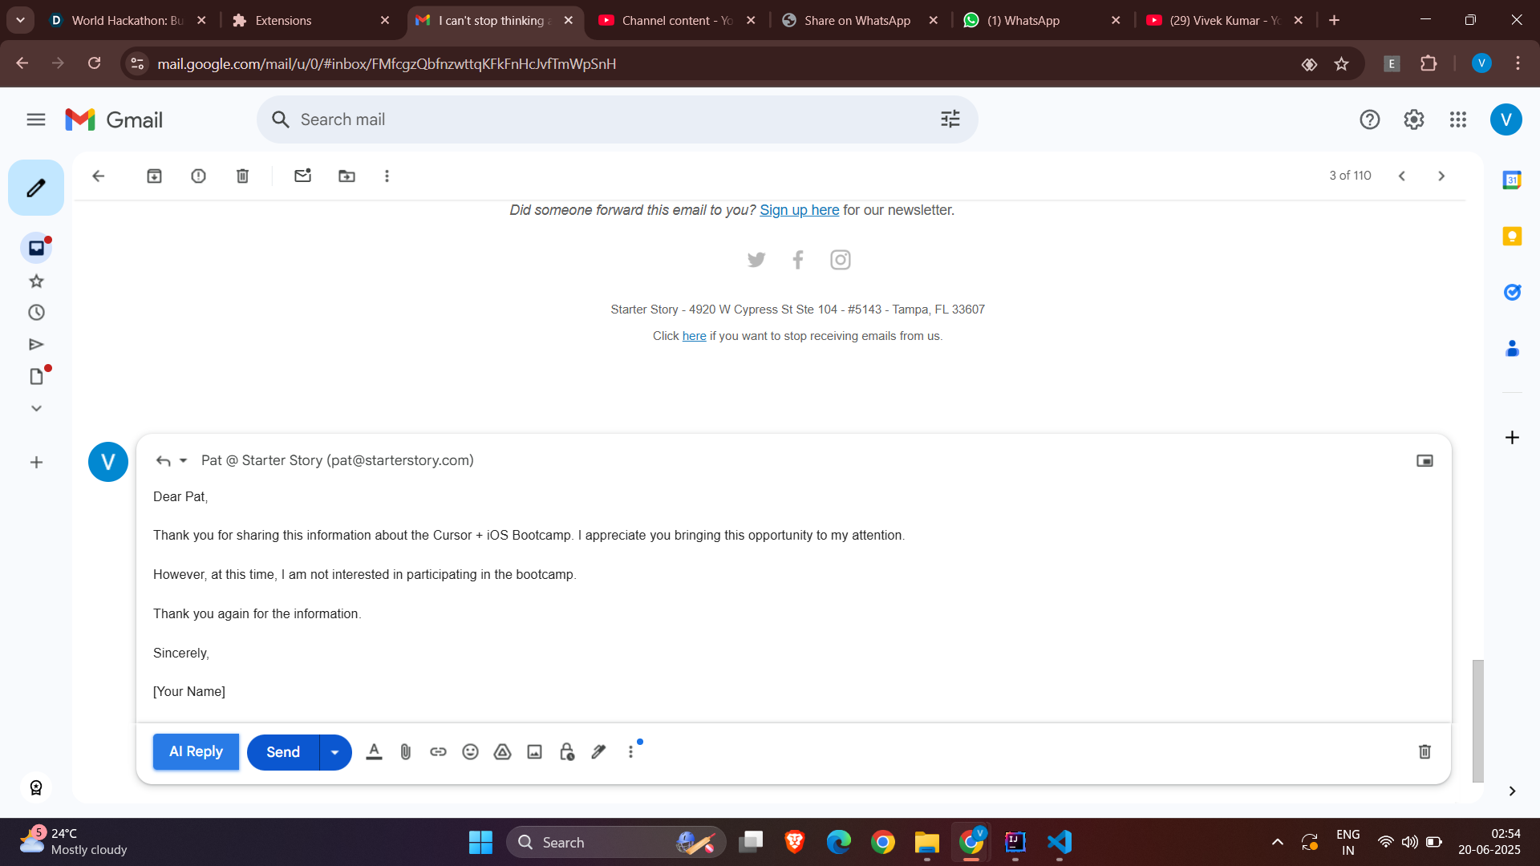Open the Send options dropdown arrow
1540x866 pixels.
point(335,752)
